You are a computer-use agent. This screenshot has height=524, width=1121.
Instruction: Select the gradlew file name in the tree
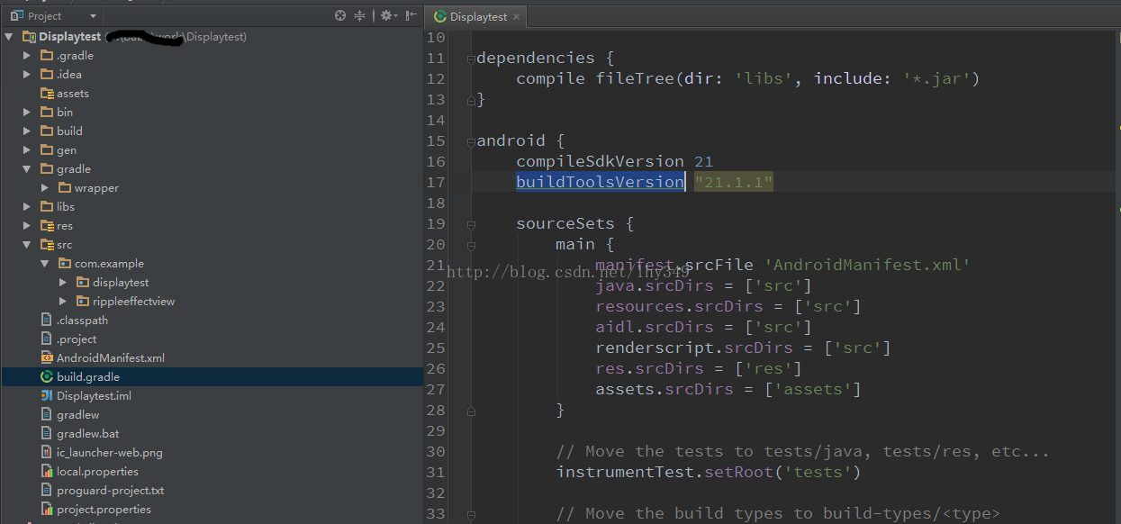pos(78,415)
